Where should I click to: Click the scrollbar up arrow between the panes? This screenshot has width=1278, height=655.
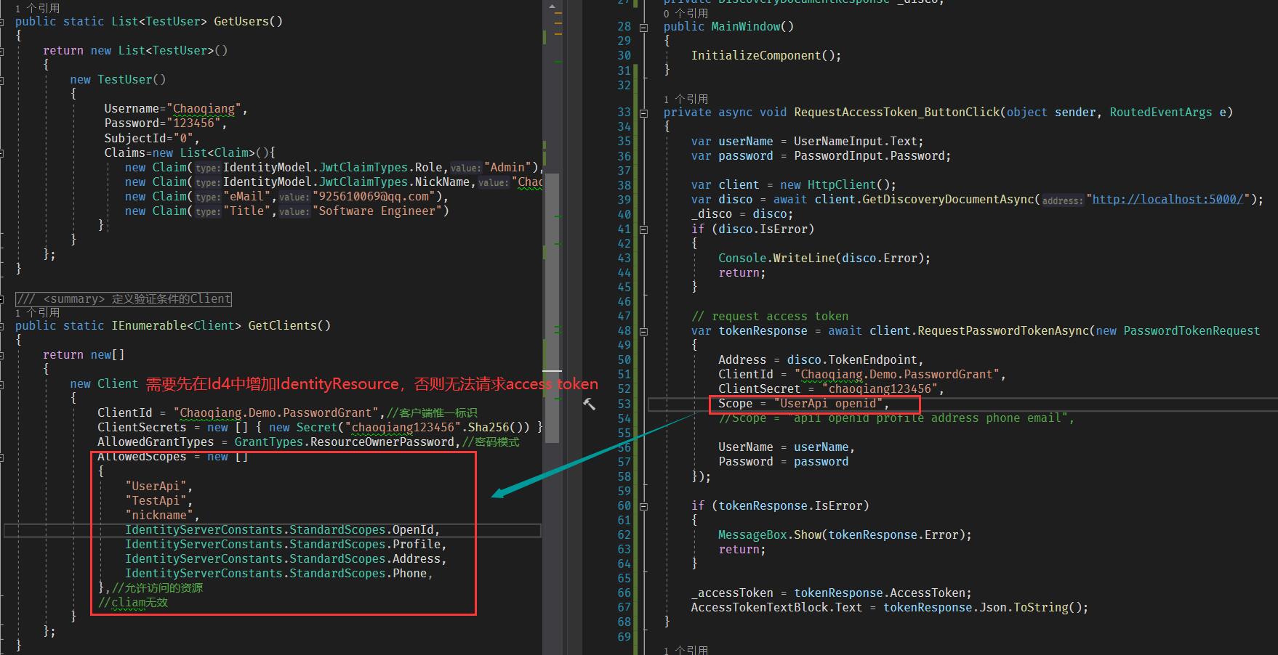click(x=553, y=6)
